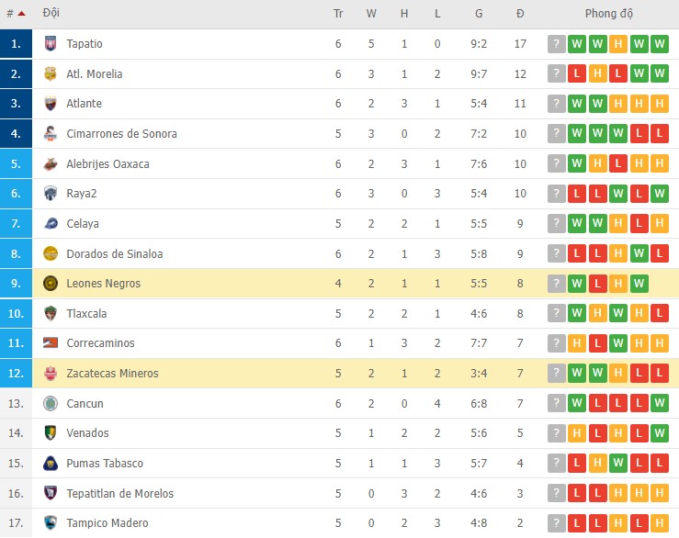Click the Cimarrones de Sonora crest

coord(51,134)
